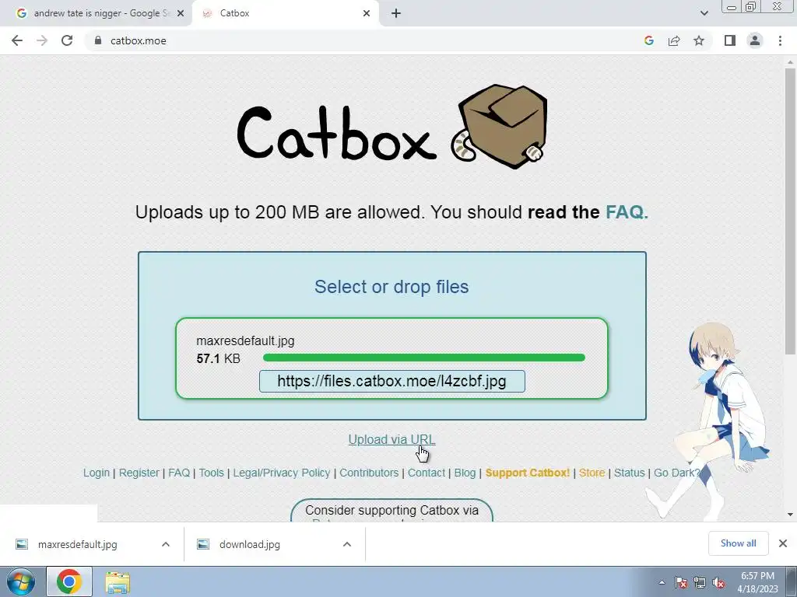Share this page via share icon
This screenshot has width=797, height=597.
coord(674,40)
